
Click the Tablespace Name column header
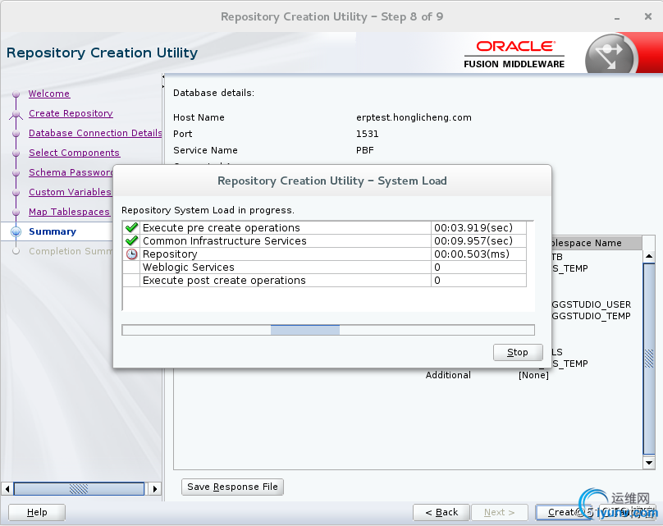597,243
